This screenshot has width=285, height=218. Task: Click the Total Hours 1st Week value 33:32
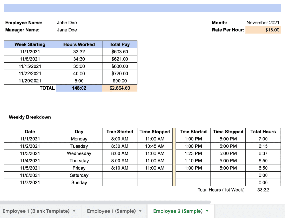pos(263,190)
